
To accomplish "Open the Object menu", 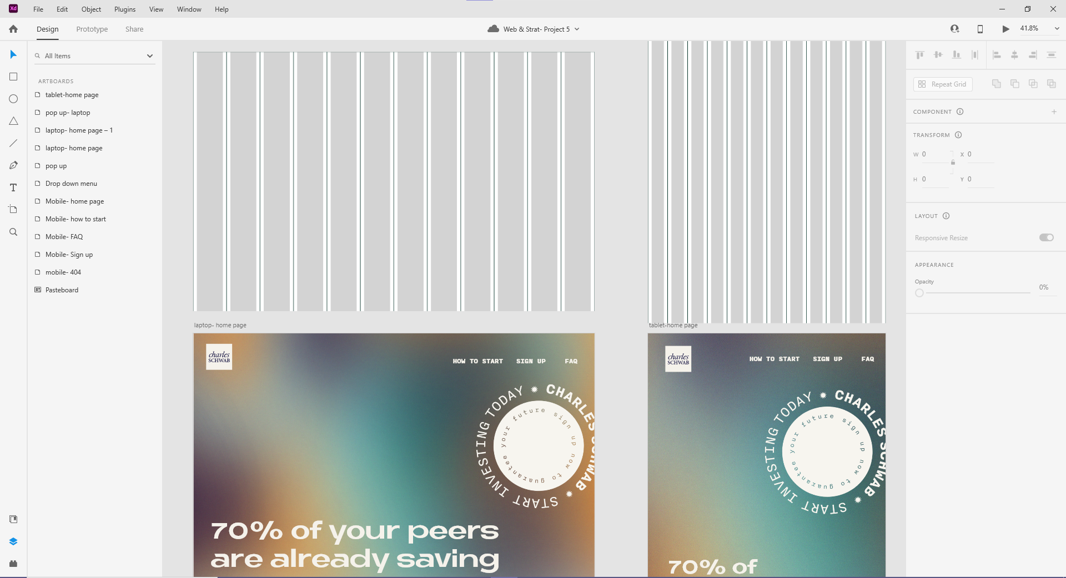I will coord(91,9).
